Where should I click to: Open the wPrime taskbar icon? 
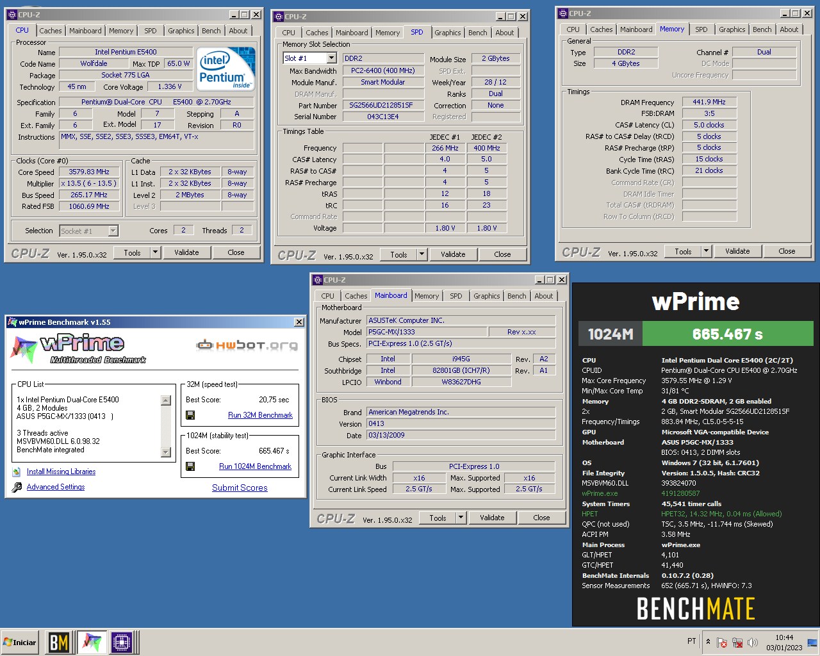tap(92, 643)
